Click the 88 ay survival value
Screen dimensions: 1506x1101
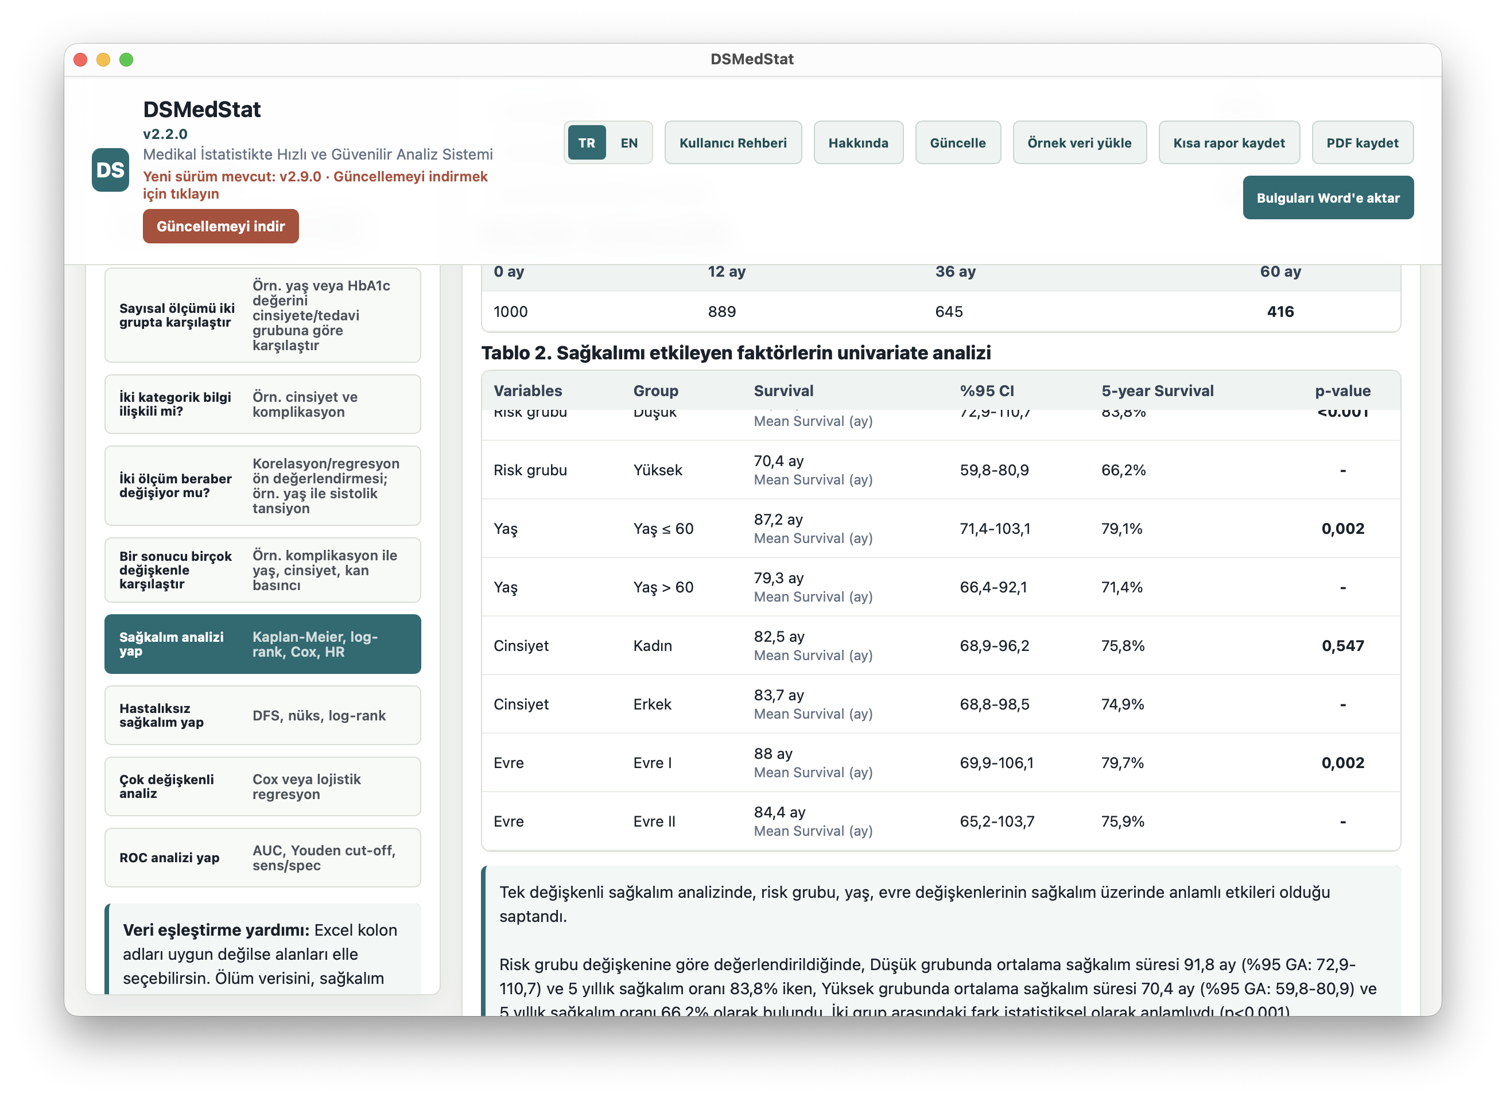tap(773, 754)
